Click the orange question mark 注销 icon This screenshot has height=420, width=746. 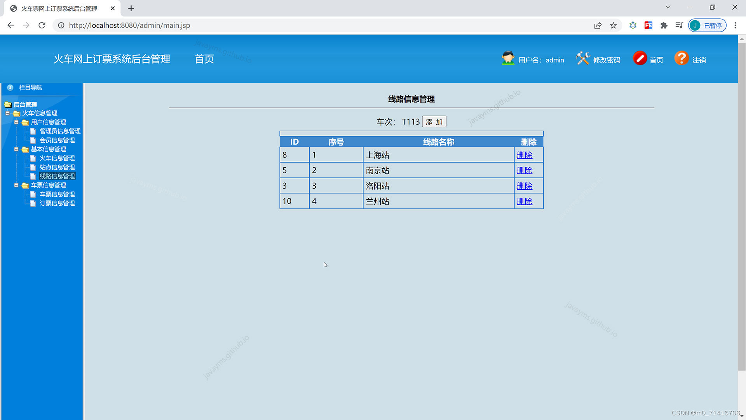[x=682, y=58]
